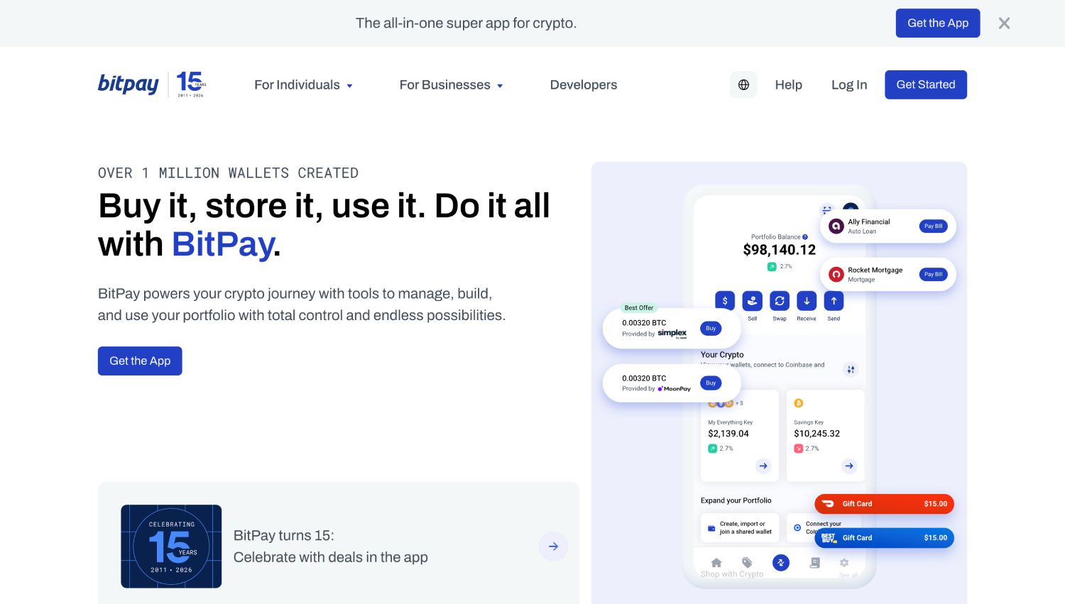This screenshot has height=604, width=1065.
Task: Click the arrow on Savings Key card
Action: coord(849,466)
